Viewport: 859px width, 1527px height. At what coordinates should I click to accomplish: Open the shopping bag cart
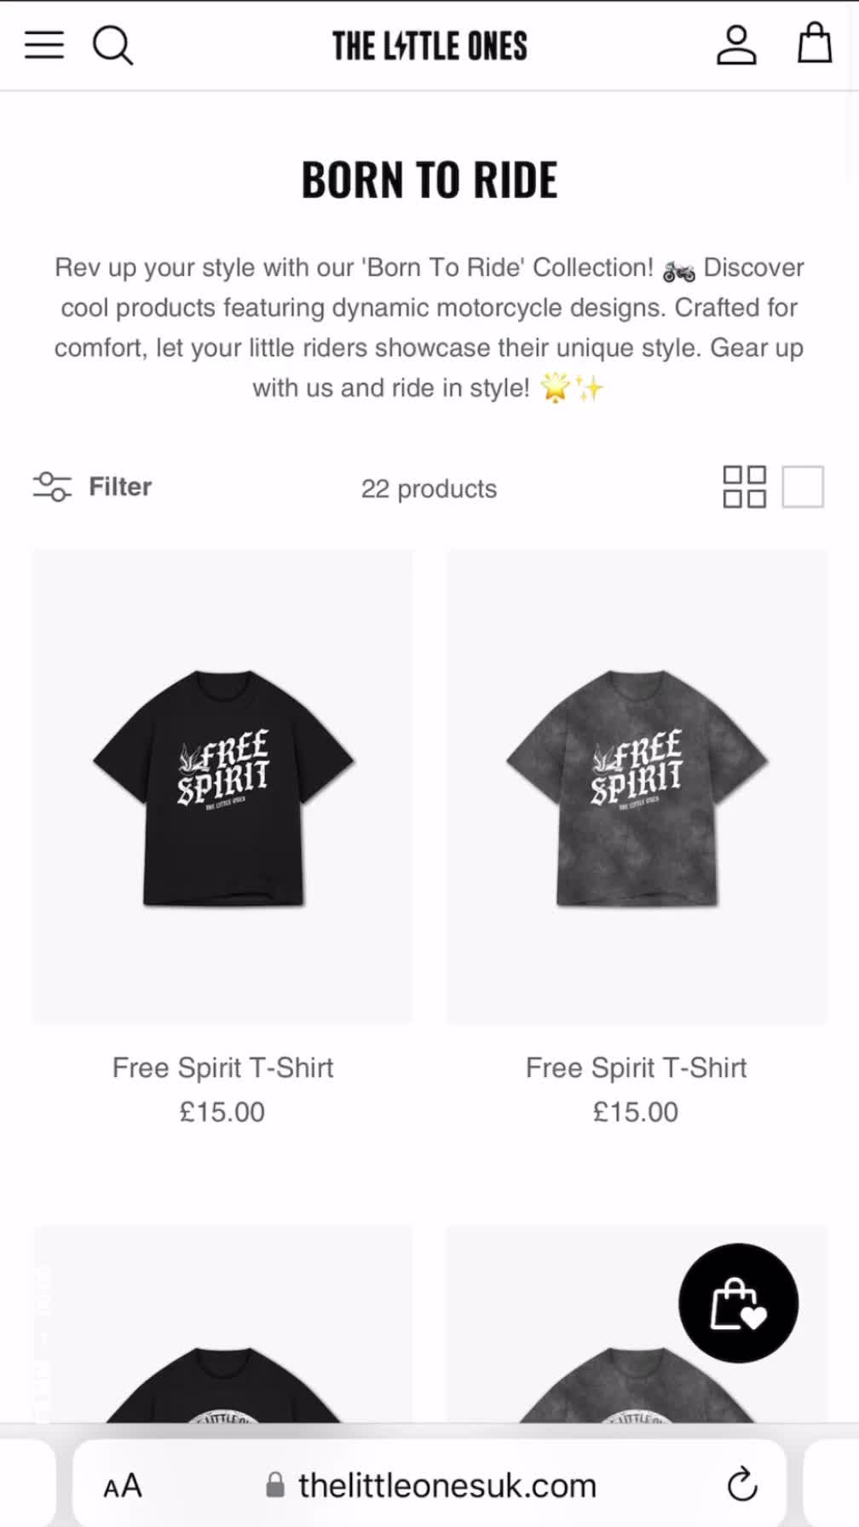[814, 43]
